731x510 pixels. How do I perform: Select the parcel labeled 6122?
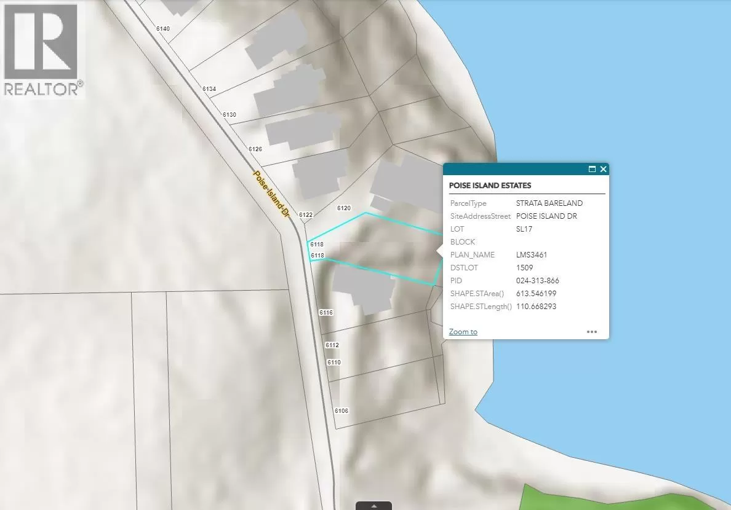(x=305, y=214)
